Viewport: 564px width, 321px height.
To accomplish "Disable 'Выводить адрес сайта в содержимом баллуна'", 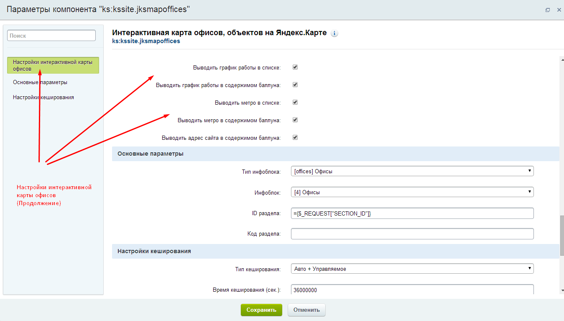I will point(295,137).
